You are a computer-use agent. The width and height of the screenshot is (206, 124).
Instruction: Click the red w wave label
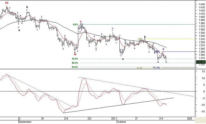(x=75, y=54)
